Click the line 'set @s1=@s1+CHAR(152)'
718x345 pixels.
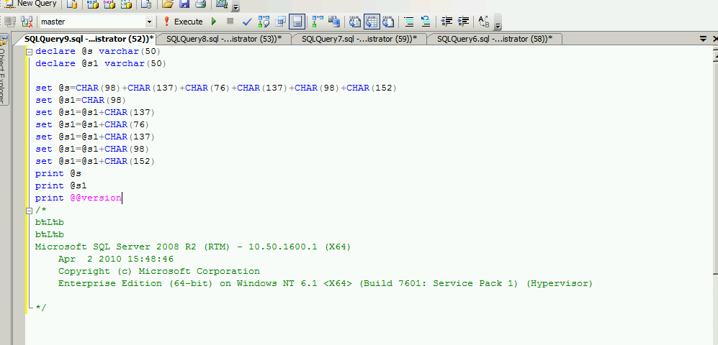(95, 161)
